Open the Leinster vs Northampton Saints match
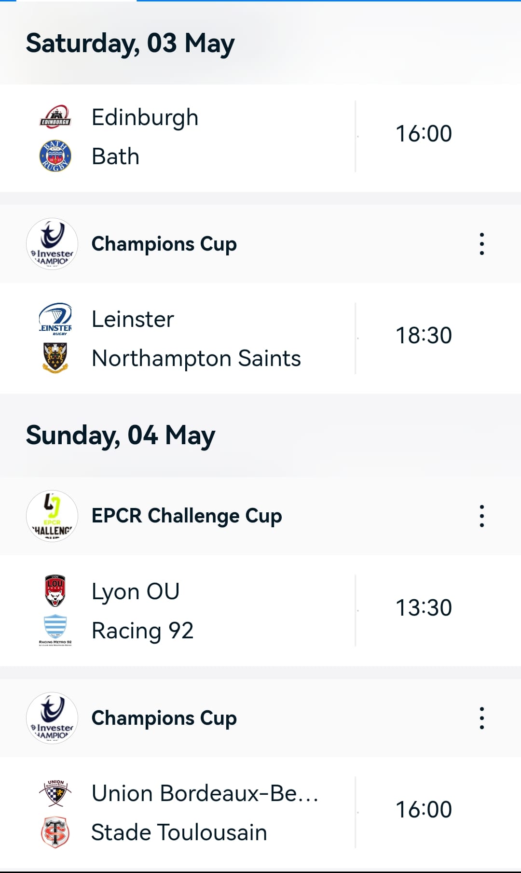 [260, 338]
